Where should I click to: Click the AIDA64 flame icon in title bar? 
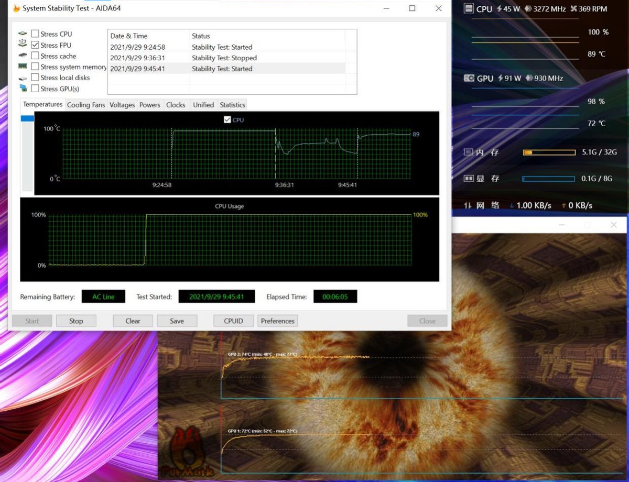[16, 8]
